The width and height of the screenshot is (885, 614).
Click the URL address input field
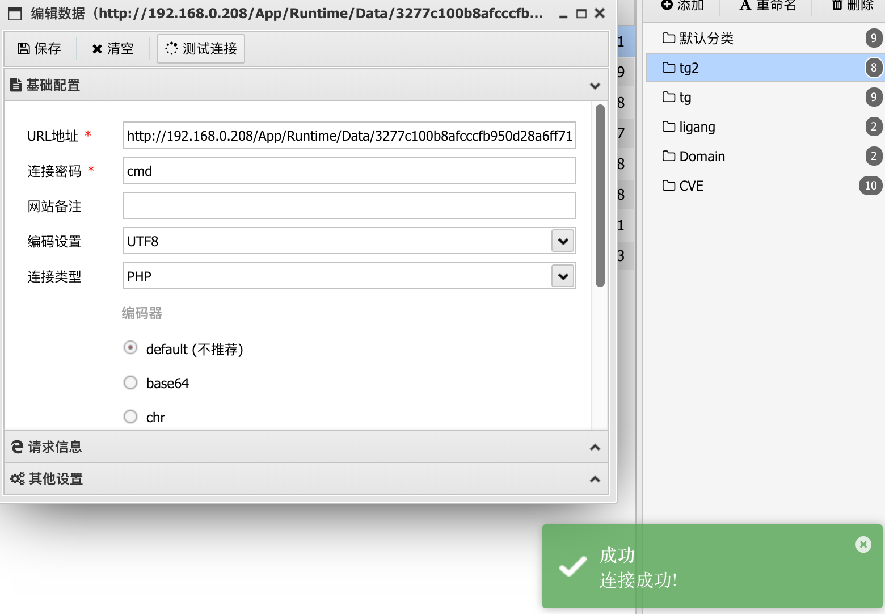click(x=349, y=136)
